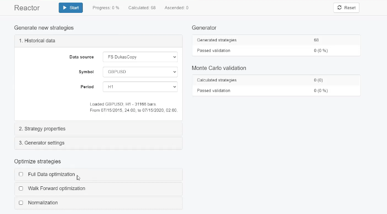This screenshot has height=214, width=387.
Task: Click Monte Carlo Calculated strategies row
Action: [276, 80]
